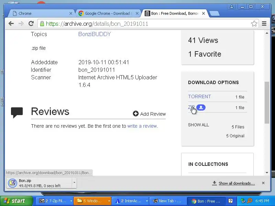Click the browser forward arrow
Screen dimensions: 275x206
coord(21,23)
